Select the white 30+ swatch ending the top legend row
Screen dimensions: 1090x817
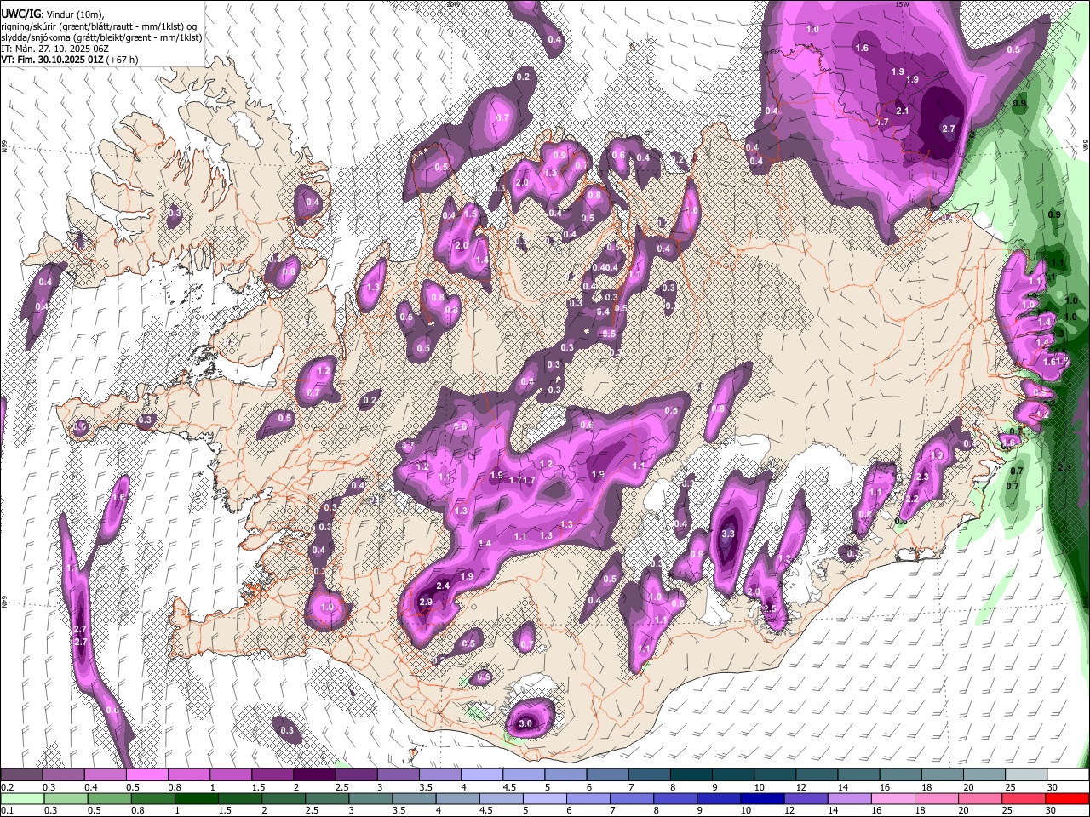(1068, 775)
